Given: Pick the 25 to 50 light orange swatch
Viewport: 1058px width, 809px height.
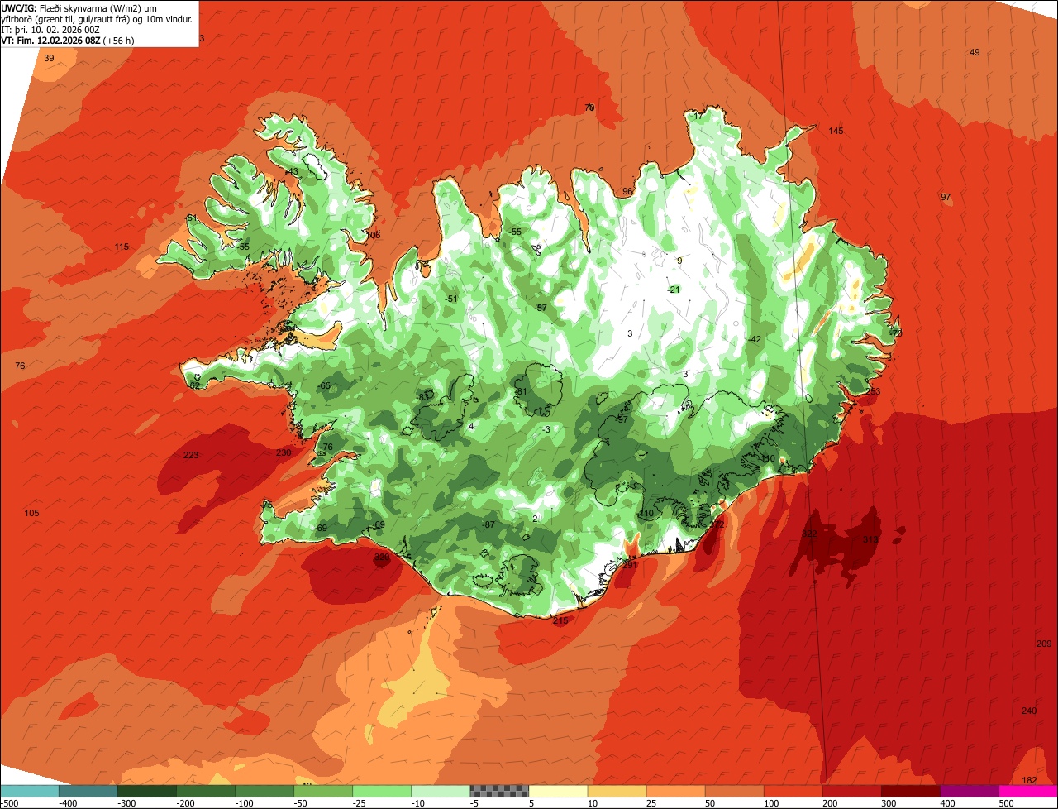Looking at the screenshot, I should [675, 791].
